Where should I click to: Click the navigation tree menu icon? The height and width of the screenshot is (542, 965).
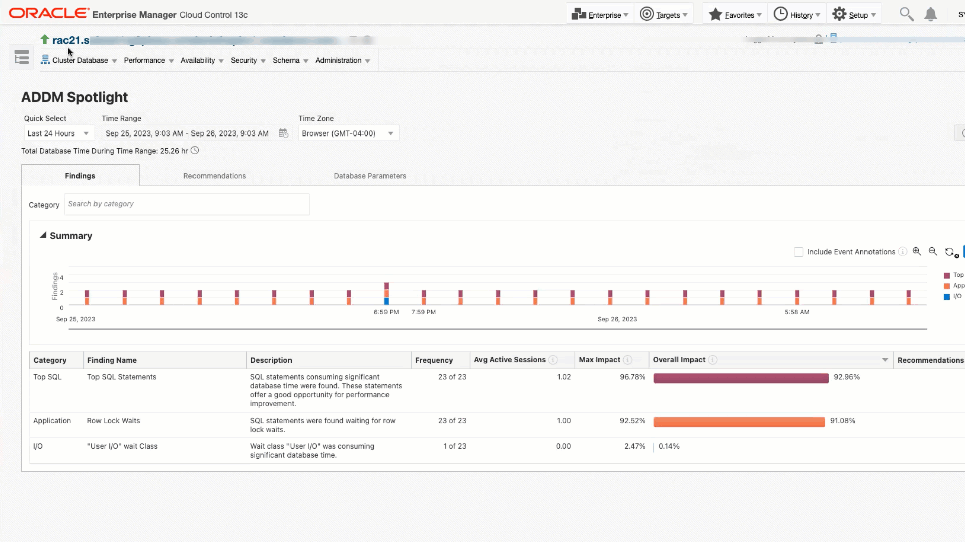pos(22,58)
